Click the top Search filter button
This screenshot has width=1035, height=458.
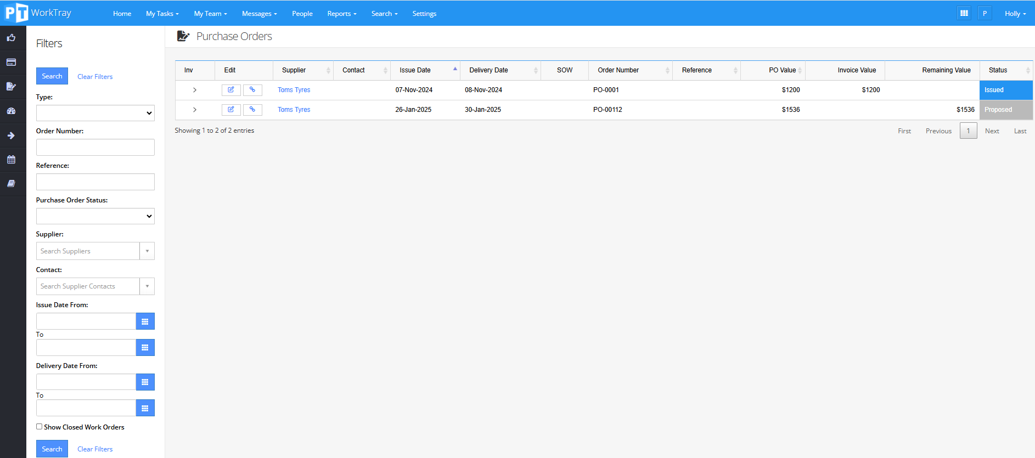coord(52,76)
